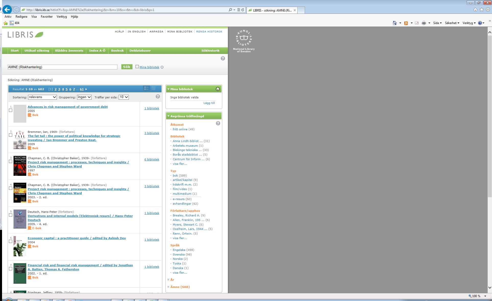
Task: Click the IN ENGLISH link
Action: tap(137, 32)
